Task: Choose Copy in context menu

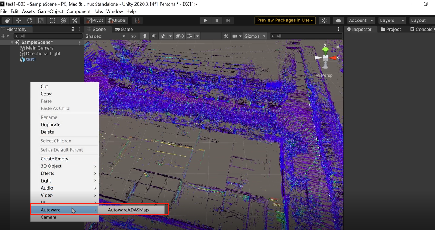Action: pos(64,94)
